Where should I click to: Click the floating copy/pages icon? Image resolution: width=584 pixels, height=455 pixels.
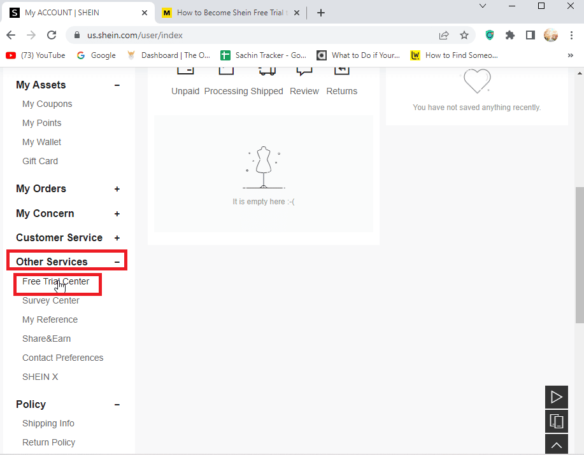[x=557, y=421]
